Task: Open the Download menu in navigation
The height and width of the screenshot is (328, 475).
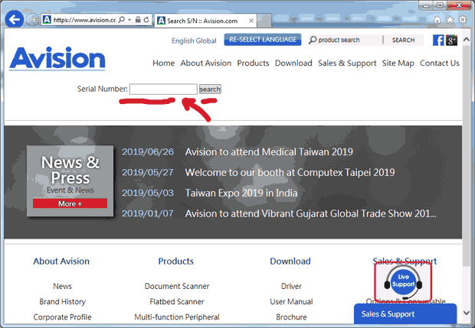Action: tap(293, 63)
